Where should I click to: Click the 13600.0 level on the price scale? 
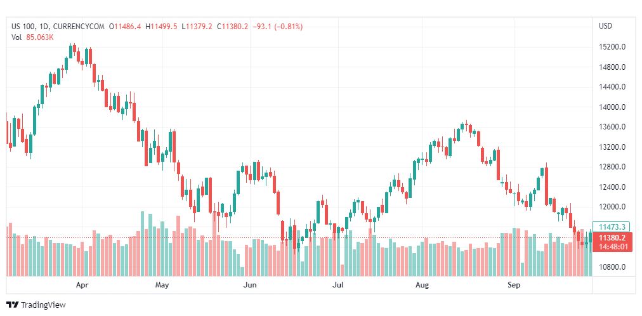pos(613,127)
